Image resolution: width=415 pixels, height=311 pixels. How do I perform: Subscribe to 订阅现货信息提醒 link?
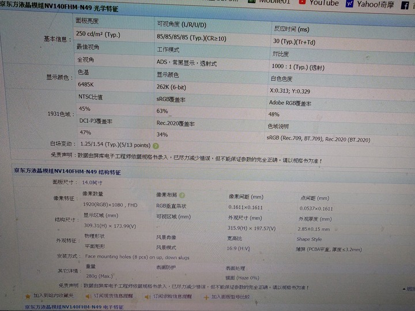[114, 296]
